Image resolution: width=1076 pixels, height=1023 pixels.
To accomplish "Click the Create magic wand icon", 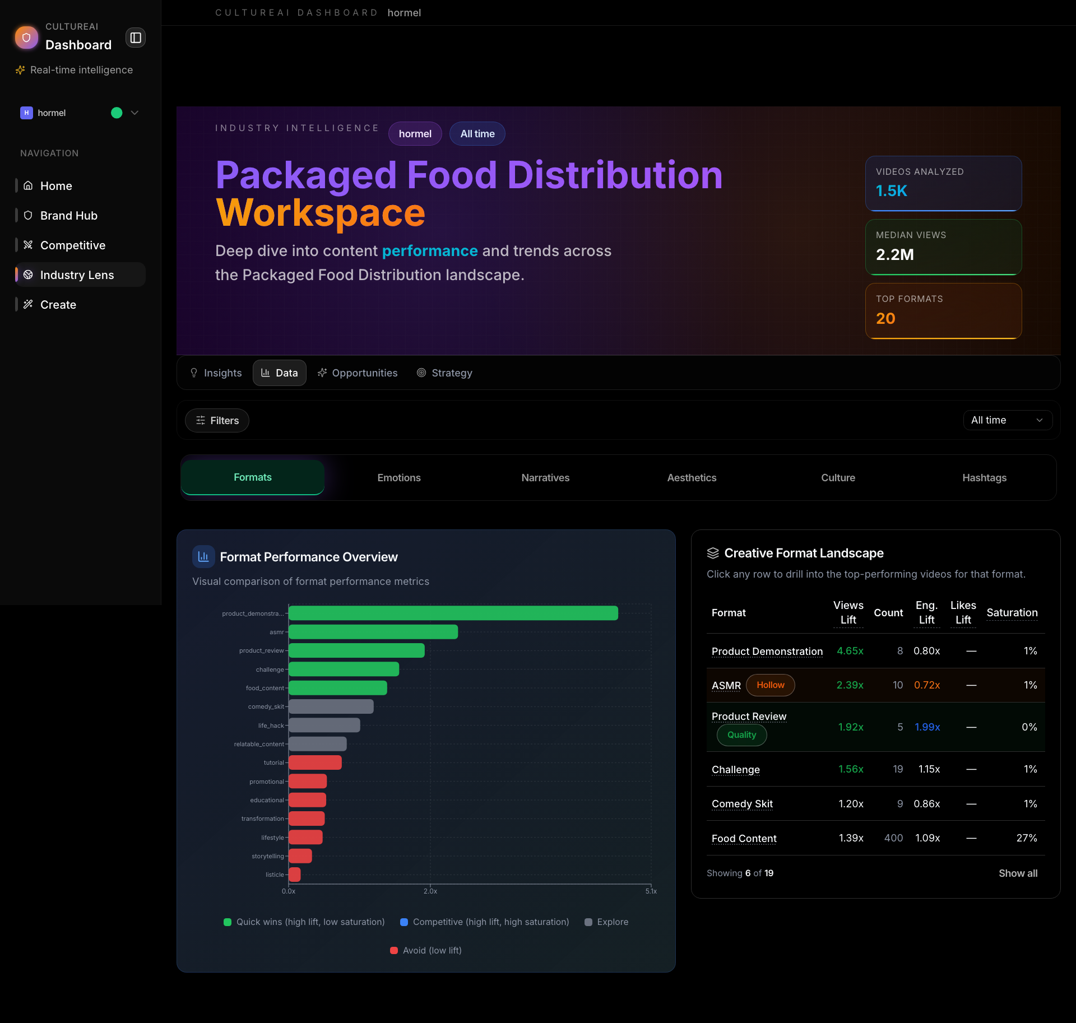I will 28,304.
